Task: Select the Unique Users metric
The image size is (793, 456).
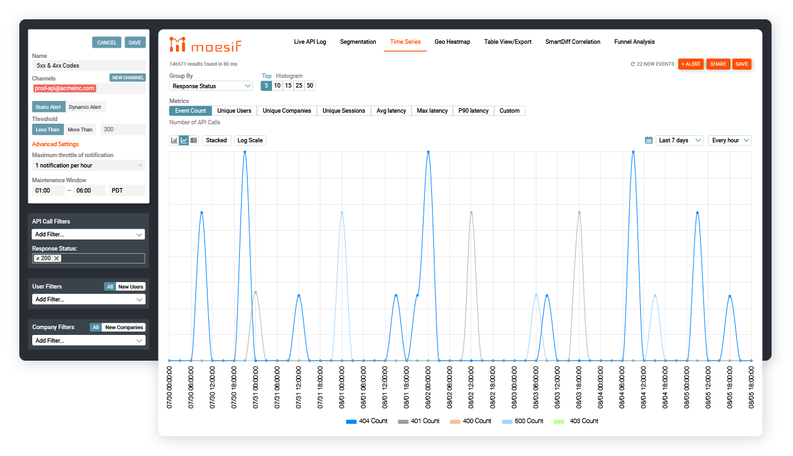Action: (x=234, y=111)
